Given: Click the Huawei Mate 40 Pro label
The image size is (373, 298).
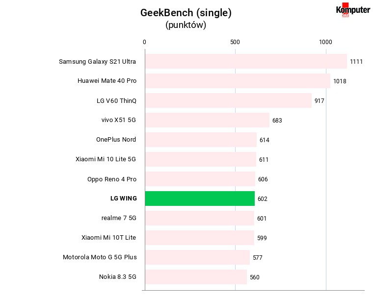Looking at the screenshot, I should [x=107, y=81].
